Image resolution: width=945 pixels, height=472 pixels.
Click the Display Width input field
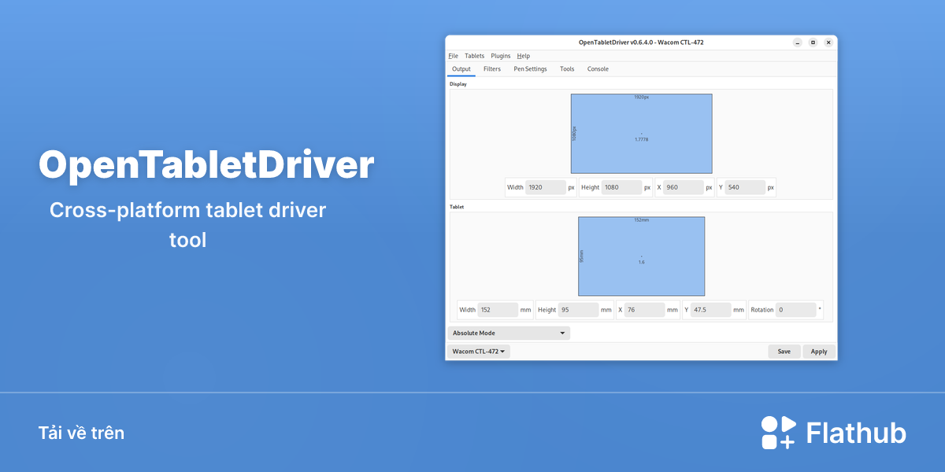point(546,187)
